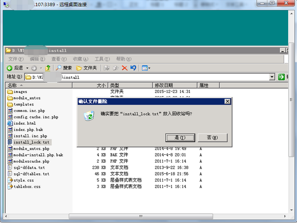Screen dimensions: 297x223
Task: Select the style.css file
Action: tap(24, 180)
